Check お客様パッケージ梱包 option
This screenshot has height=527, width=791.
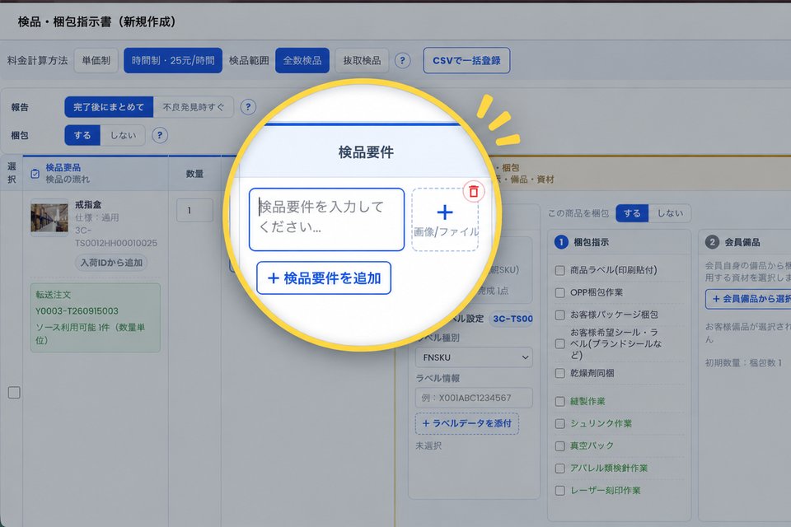coord(559,315)
